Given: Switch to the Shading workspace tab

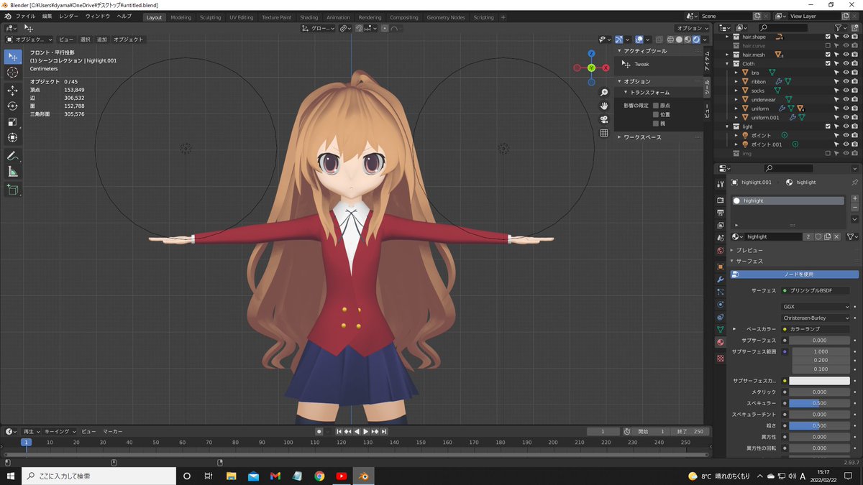Looking at the screenshot, I should pyautogui.click(x=309, y=17).
